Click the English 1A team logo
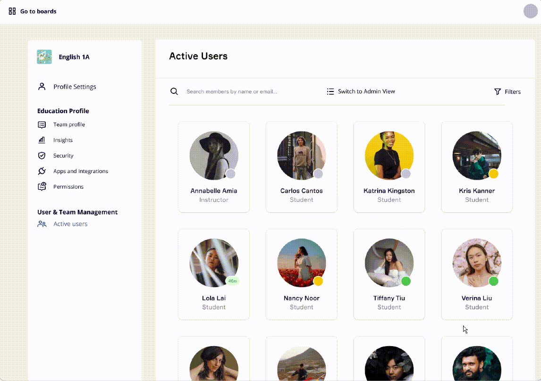 pyautogui.click(x=44, y=57)
